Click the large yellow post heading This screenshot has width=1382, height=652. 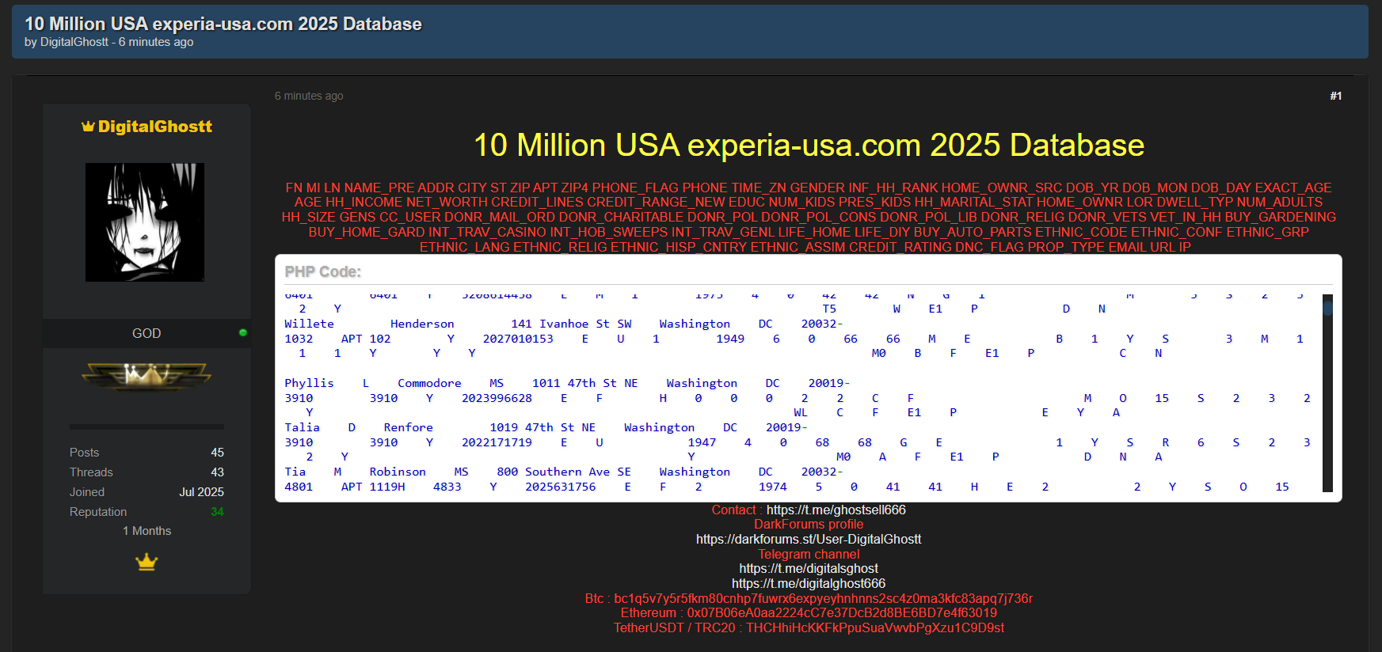click(809, 146)
